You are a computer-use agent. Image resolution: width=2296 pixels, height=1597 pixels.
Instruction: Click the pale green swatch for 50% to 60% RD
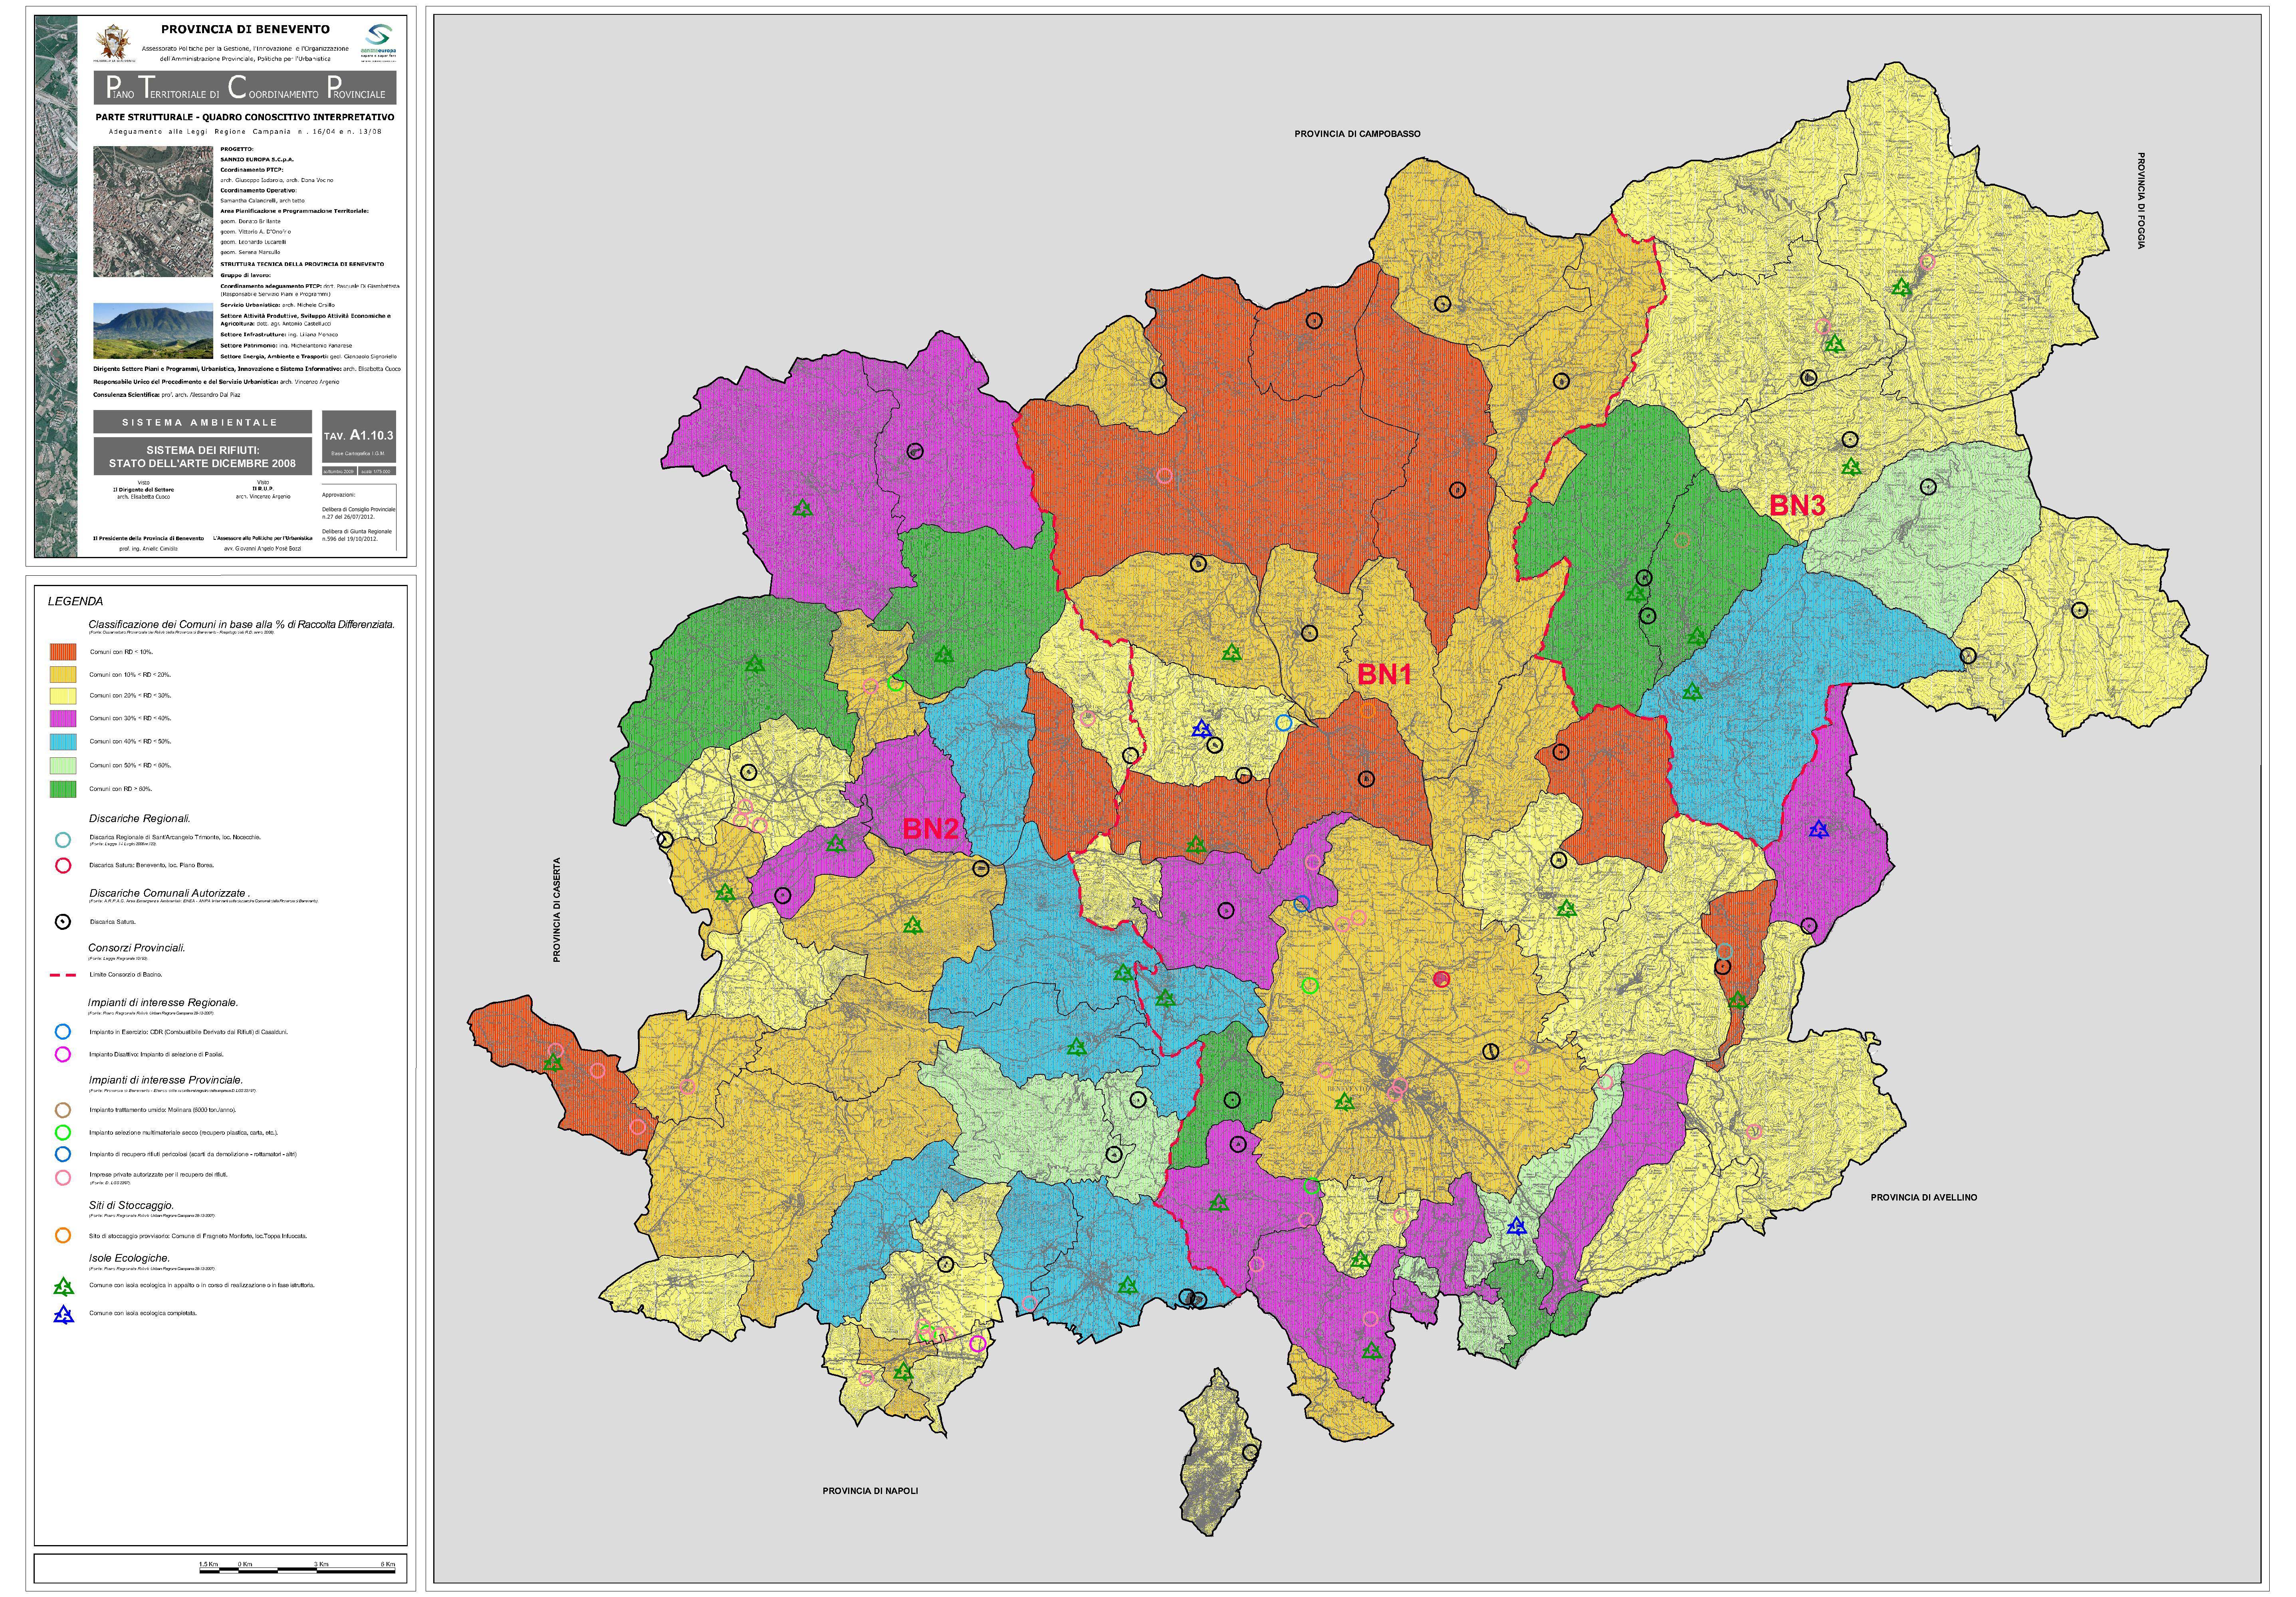pos(63,766)
